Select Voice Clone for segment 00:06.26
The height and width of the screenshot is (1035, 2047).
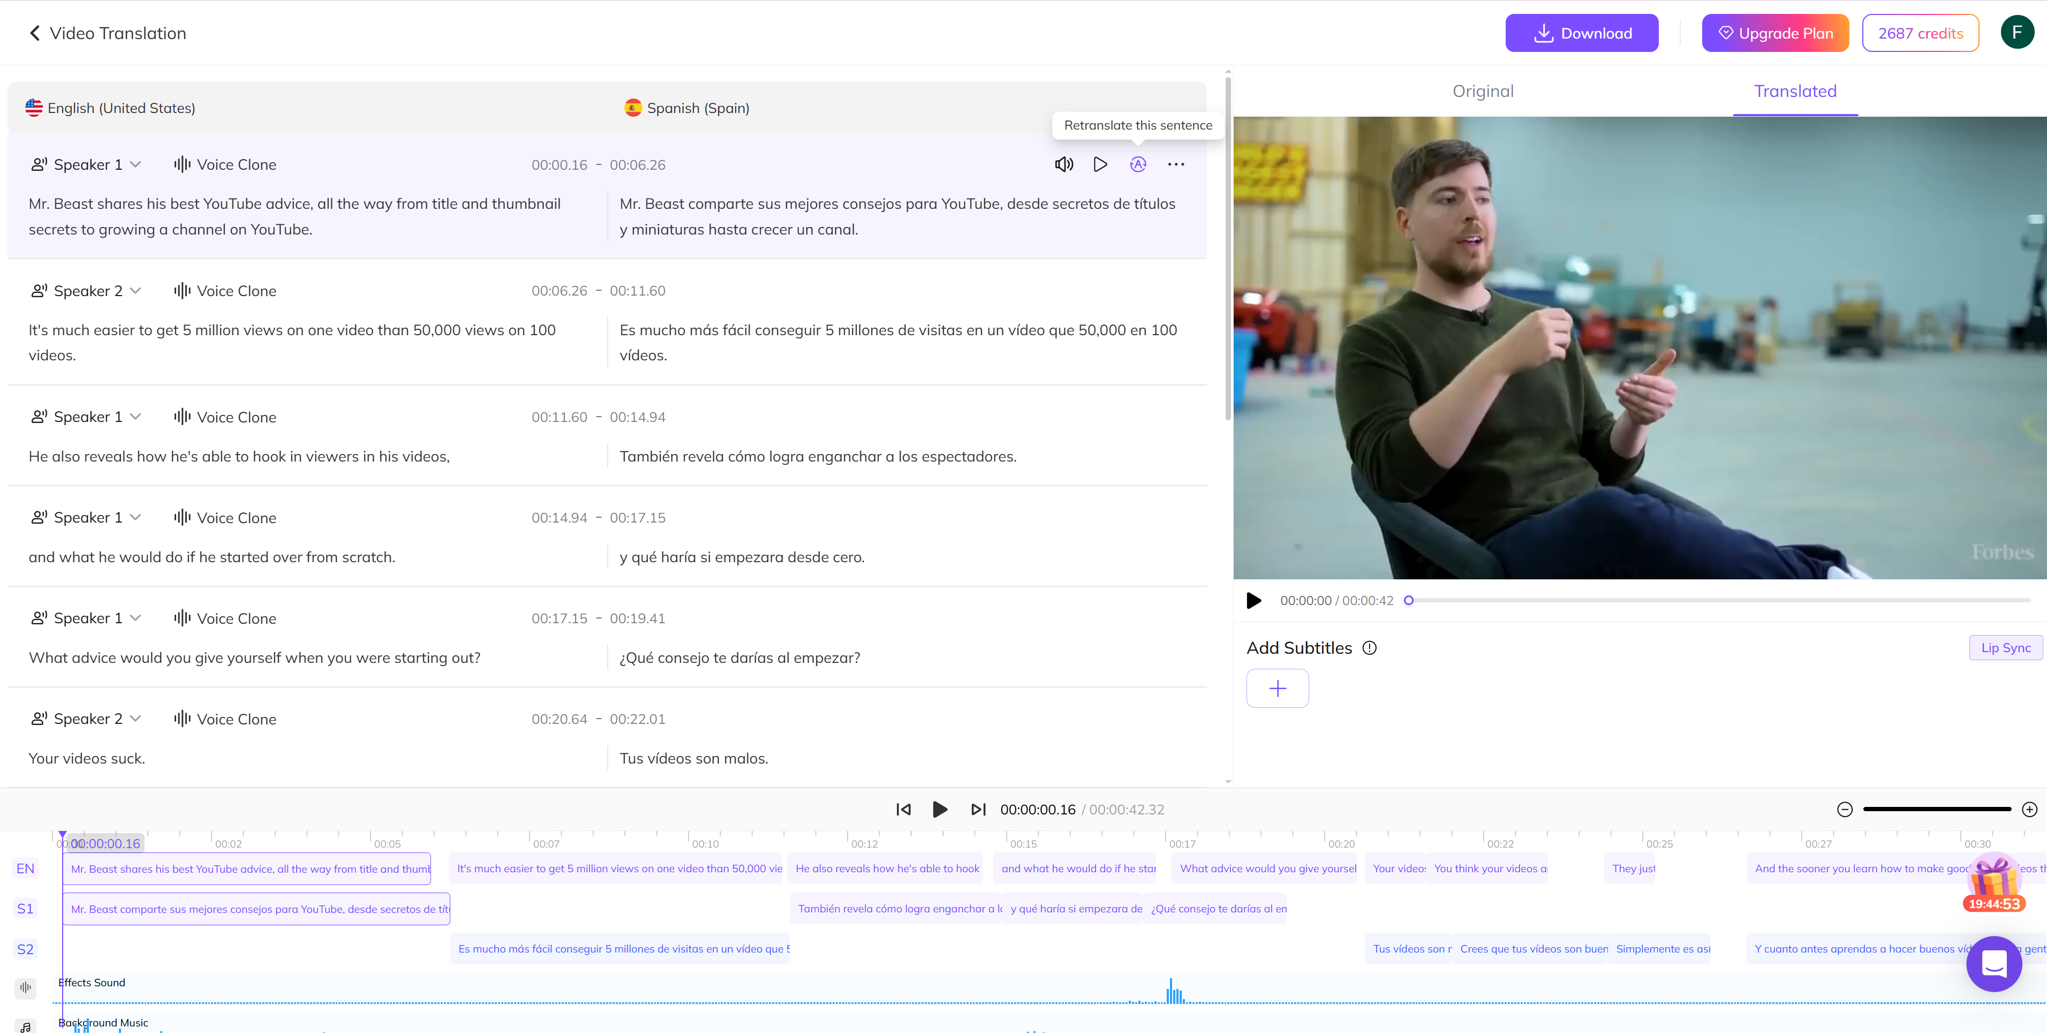pos(225,291)
